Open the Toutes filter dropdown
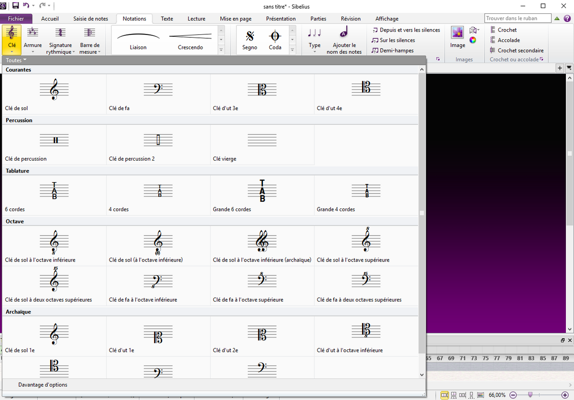This screenshot has width=574, height=400. (x=16, y=60)
